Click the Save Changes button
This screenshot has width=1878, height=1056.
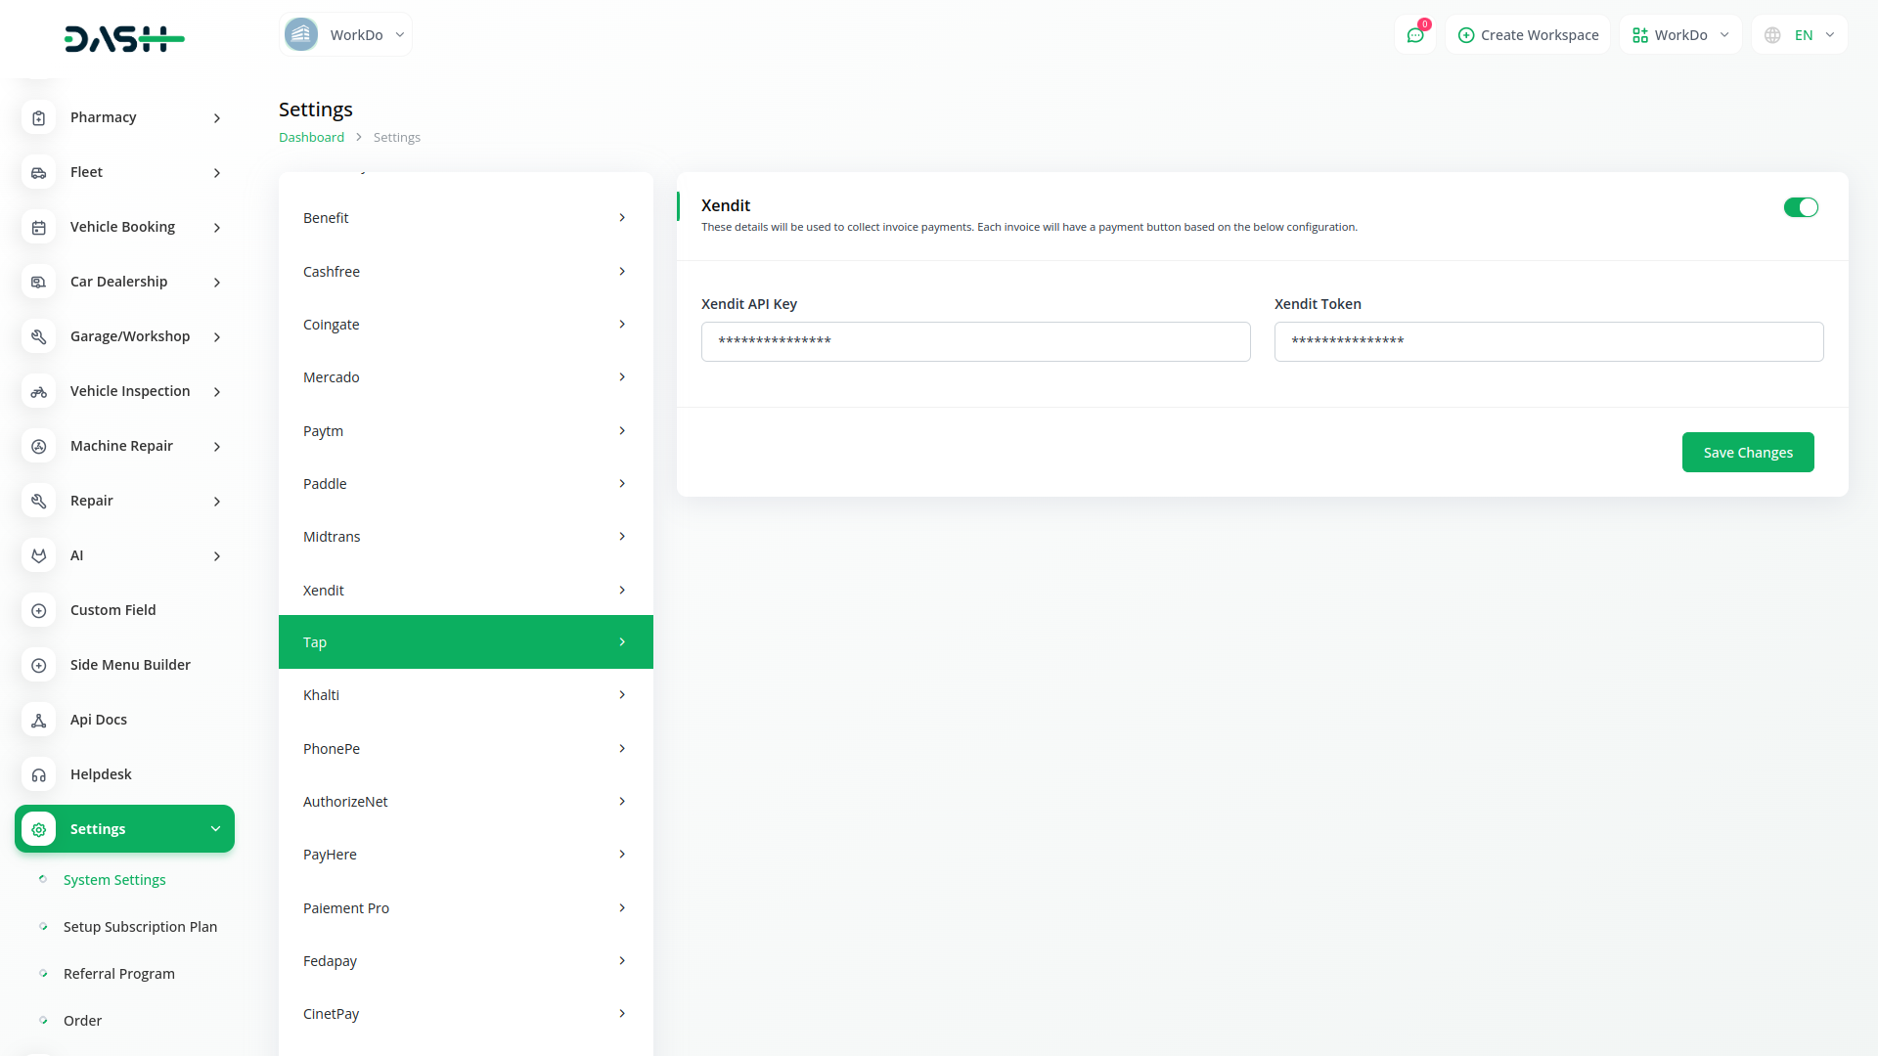pos(1747,453)
